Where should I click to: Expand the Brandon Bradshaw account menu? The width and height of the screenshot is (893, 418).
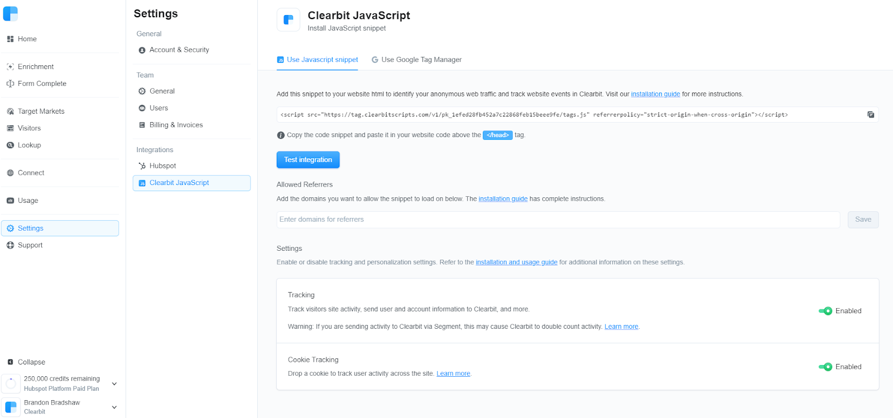coord(114,407)
